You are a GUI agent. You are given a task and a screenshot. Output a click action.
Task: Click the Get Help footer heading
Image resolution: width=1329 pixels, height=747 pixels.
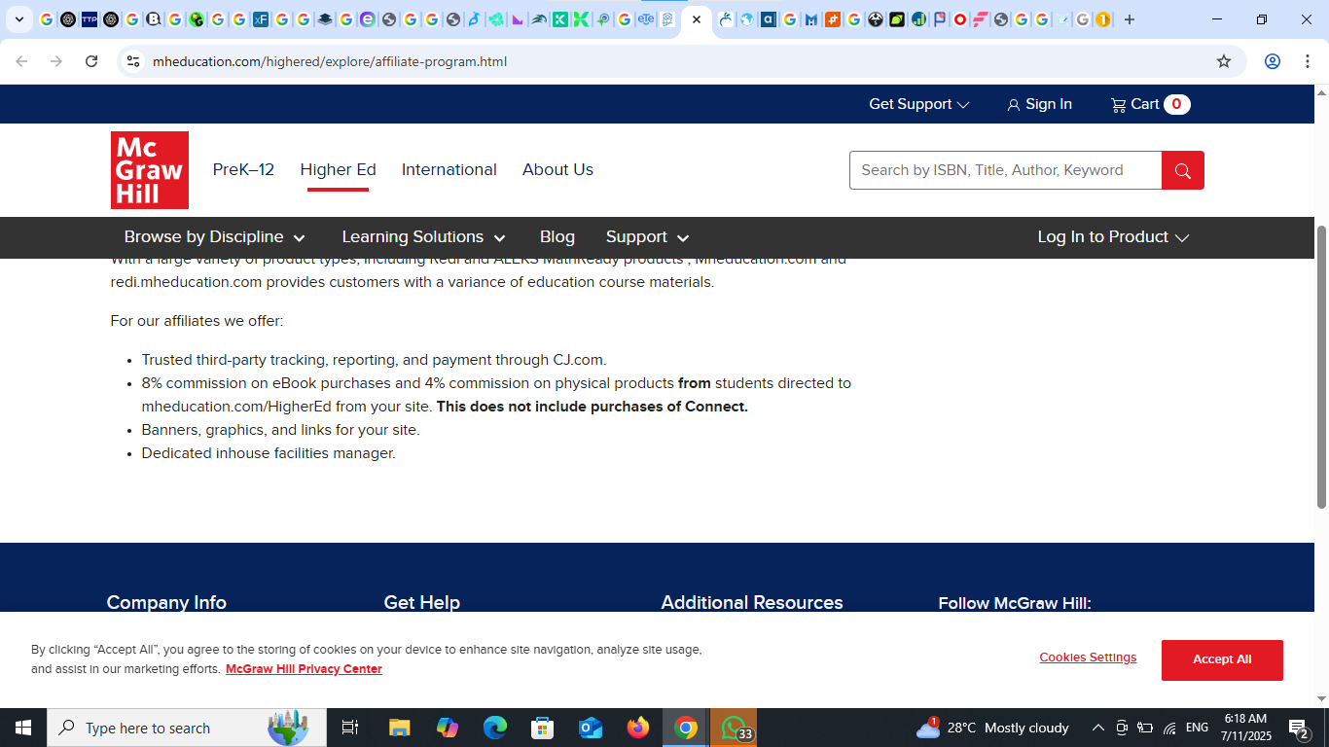(421, 603)
